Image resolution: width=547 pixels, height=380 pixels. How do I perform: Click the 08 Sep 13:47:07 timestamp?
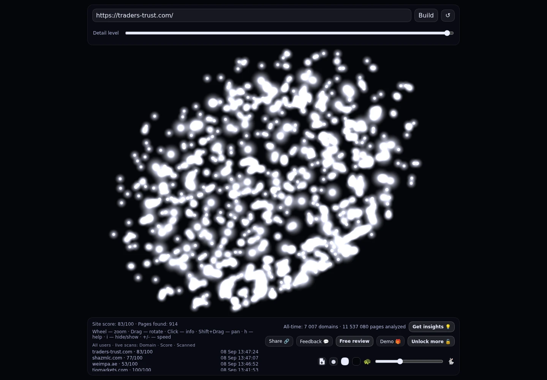[239, 358]
